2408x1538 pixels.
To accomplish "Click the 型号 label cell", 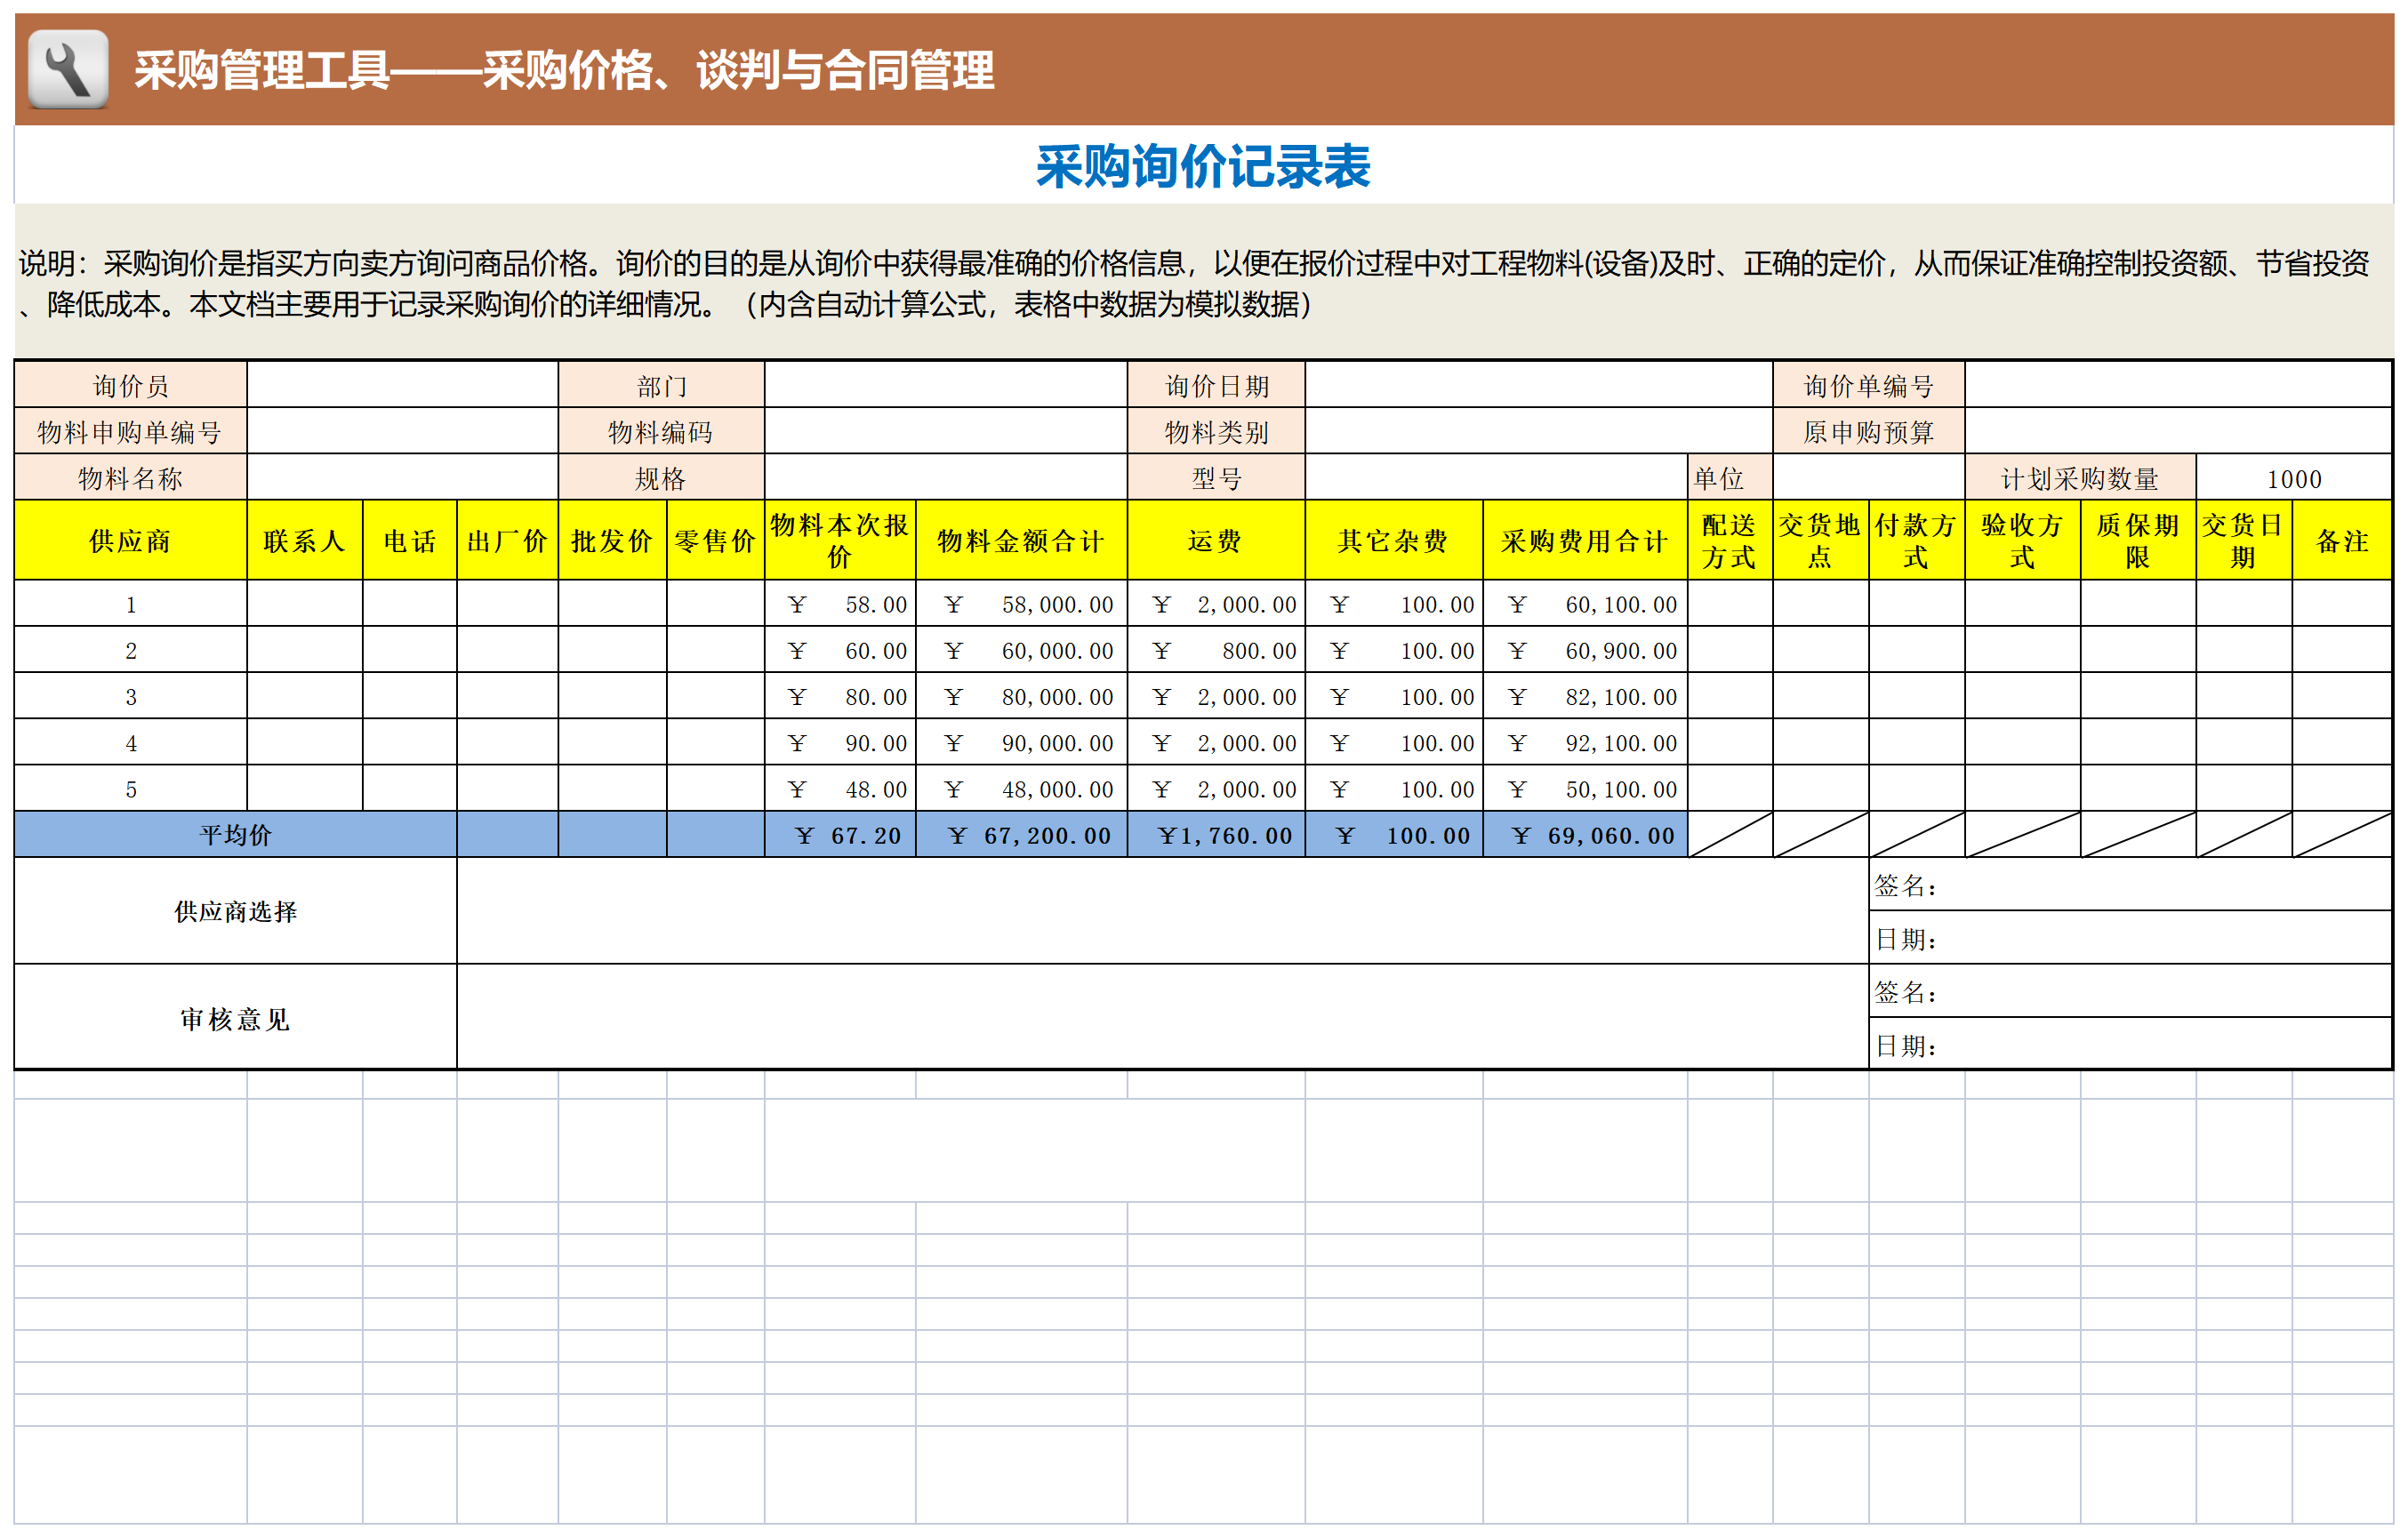I will [x=1216, y=477].
